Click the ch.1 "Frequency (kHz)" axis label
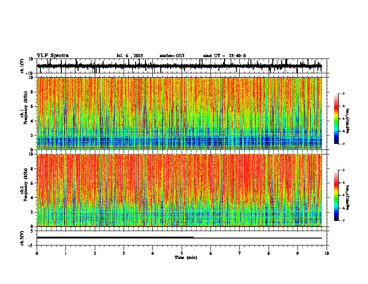This screenshot has height=284, width=368. pyautogui.click(x=26, y=108)
